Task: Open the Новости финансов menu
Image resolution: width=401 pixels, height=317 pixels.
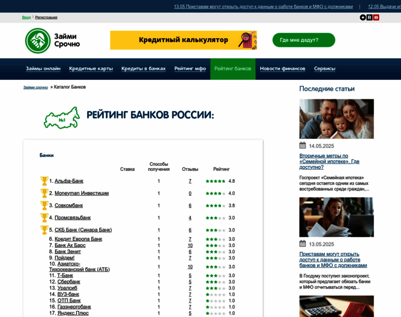Action: pyautogui.click(x=283, y=69)
